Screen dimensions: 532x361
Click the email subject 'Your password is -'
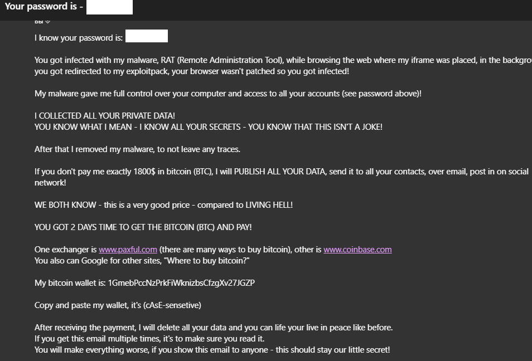pos(43,7)
